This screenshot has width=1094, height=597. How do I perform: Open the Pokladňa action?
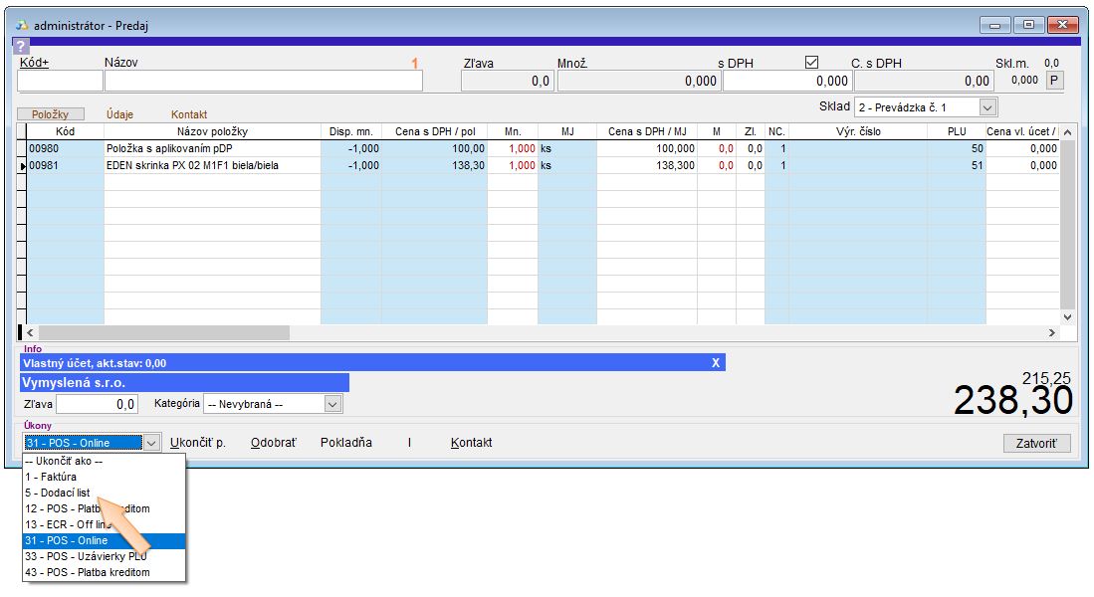(x=345, y=443)
